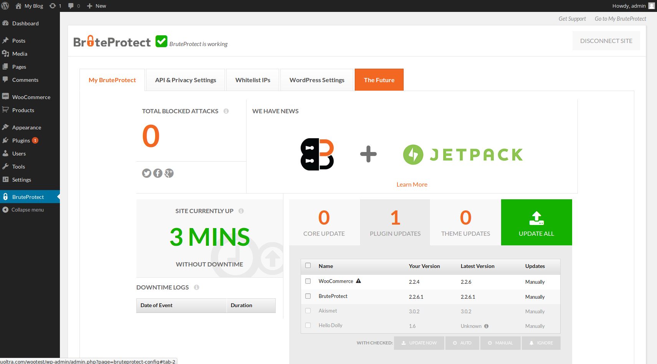
Task: Check the WooCommerce plugin checkbox
Action: (308, 281)
